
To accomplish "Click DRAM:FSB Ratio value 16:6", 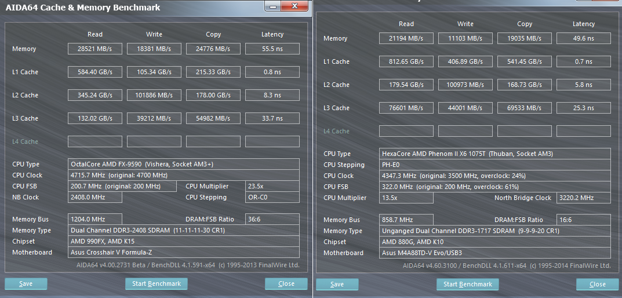I will pos(584,220).
